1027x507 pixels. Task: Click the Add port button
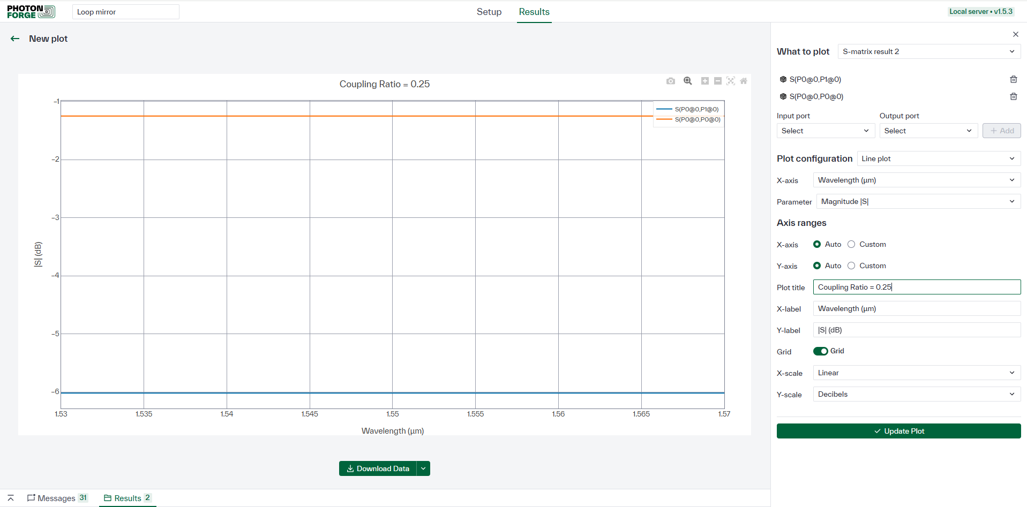(x=1001, y=131)
